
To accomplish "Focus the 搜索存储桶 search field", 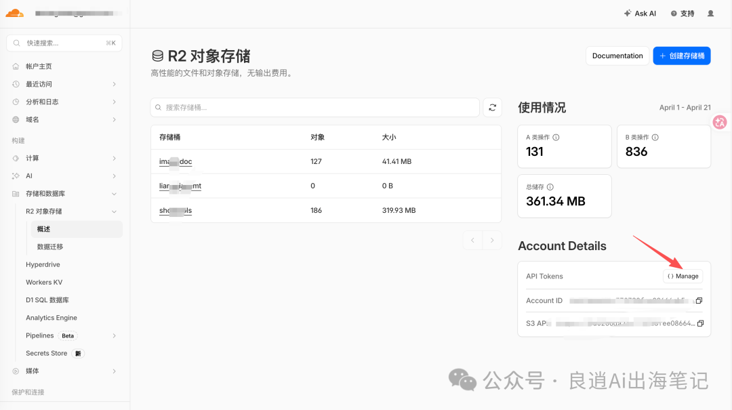I will (314, 107).
